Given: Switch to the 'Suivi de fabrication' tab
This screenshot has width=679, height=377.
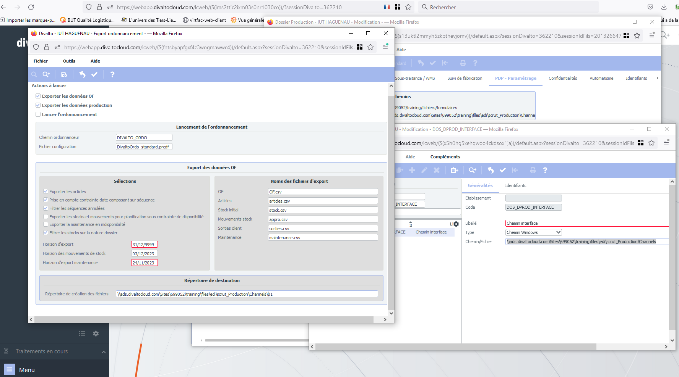Looking at the screenshot, I should point(465,78).
